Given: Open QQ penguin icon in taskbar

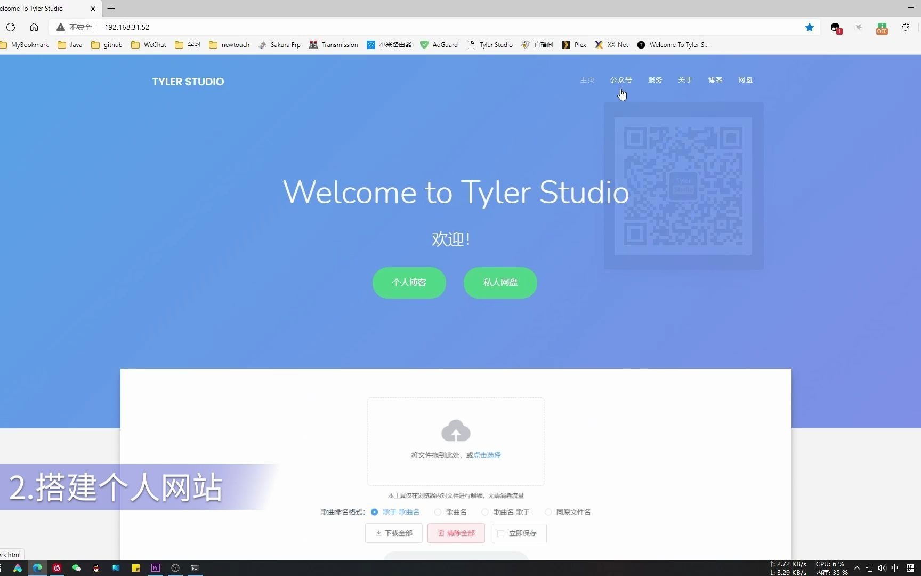Looking at the screenshot, I should coord(96,568).
